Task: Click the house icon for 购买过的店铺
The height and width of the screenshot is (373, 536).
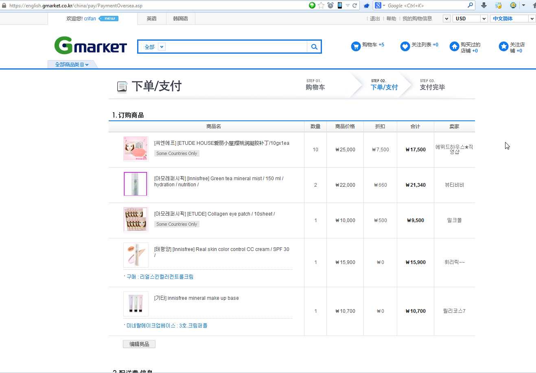Action: coord(454,46)
